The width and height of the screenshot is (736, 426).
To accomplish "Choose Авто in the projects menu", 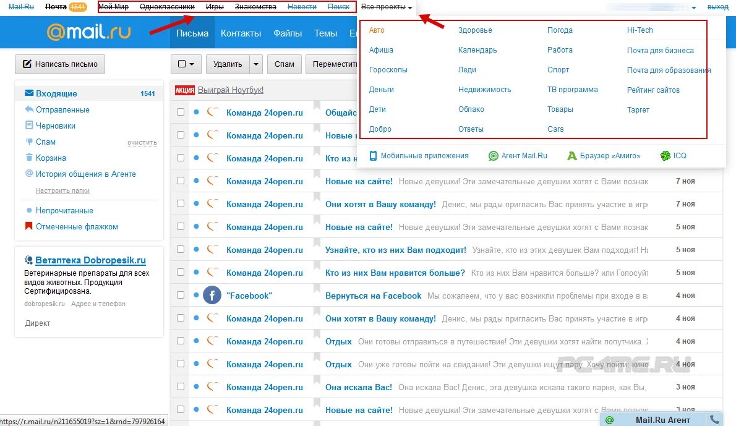I will click(377, 30).
